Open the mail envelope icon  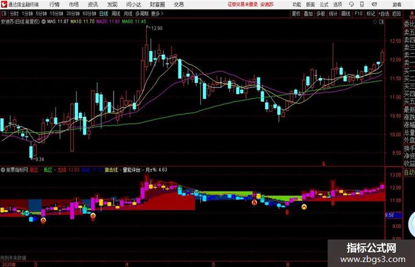pyautogui.click(x=374, y=4)
